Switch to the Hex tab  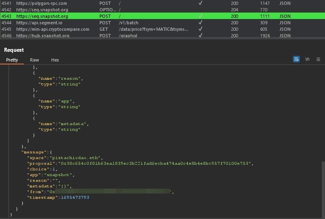tap(55, 60)
